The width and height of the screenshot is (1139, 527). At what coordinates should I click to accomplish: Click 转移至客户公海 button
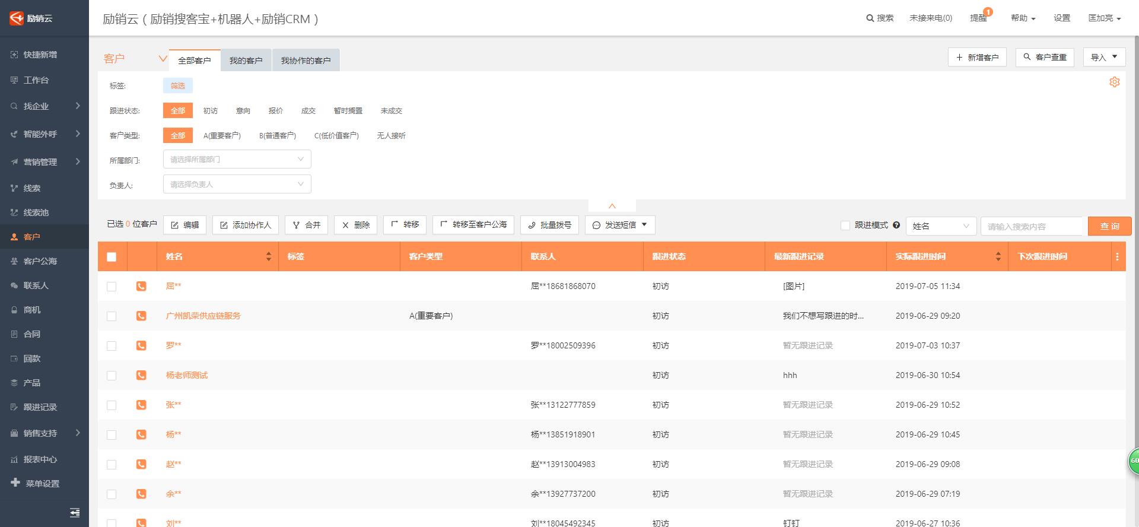(473, 225)
